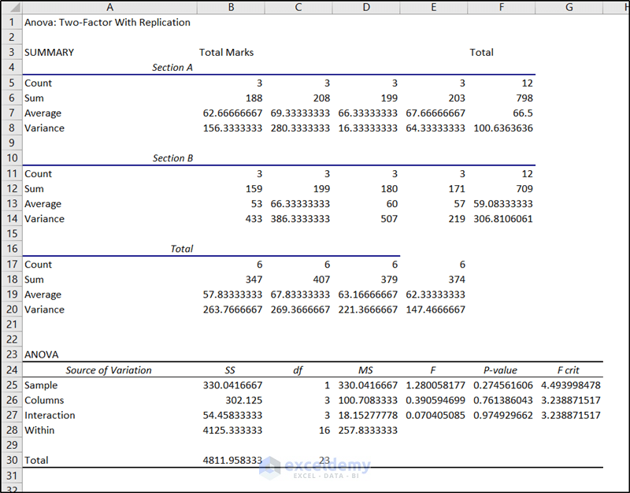
Task: Click the Total sum value 407
Action: point(321,280)
